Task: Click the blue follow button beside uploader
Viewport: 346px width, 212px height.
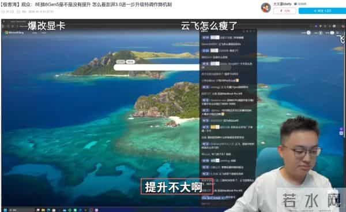Action: [322, 11]
